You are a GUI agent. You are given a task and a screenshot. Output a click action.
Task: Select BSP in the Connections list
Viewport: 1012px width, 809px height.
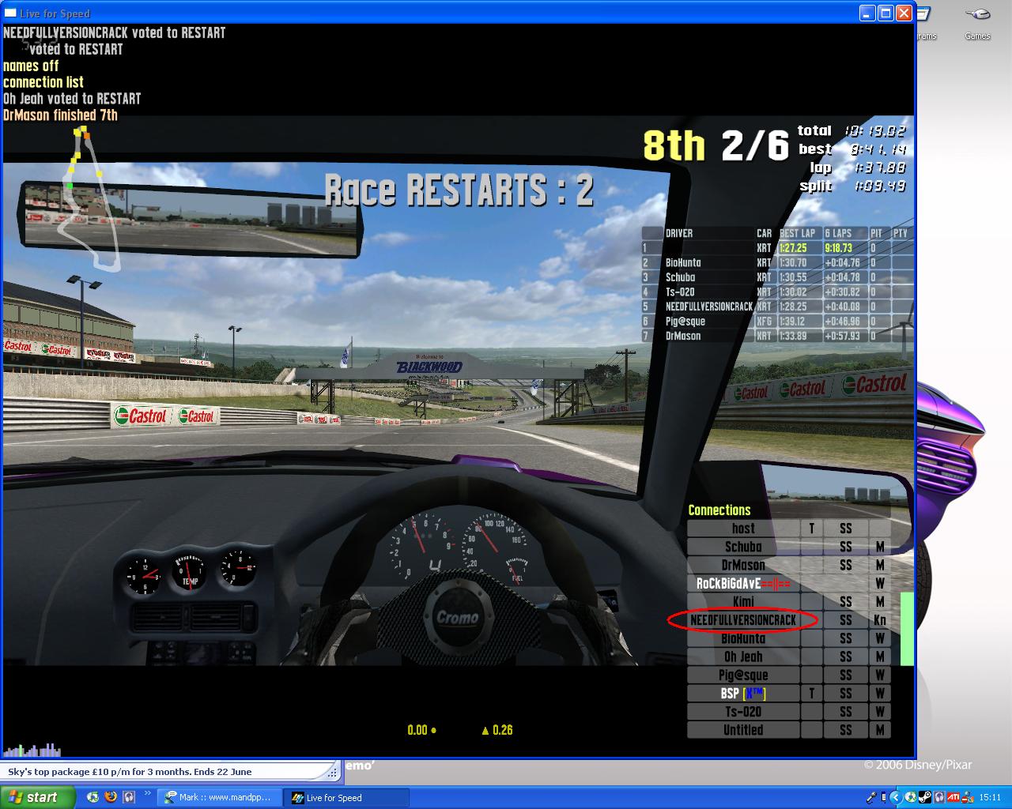click(743, 694)
